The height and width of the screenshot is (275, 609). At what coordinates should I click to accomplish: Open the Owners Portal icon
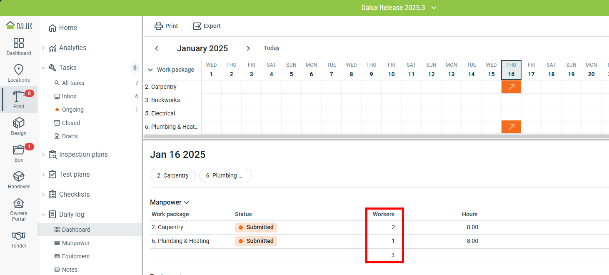tap(19, 203)
